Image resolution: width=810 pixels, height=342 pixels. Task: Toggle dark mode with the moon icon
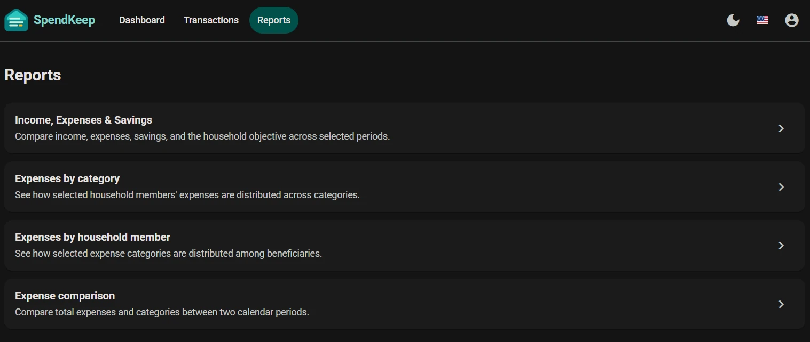[x=733, y=20]
